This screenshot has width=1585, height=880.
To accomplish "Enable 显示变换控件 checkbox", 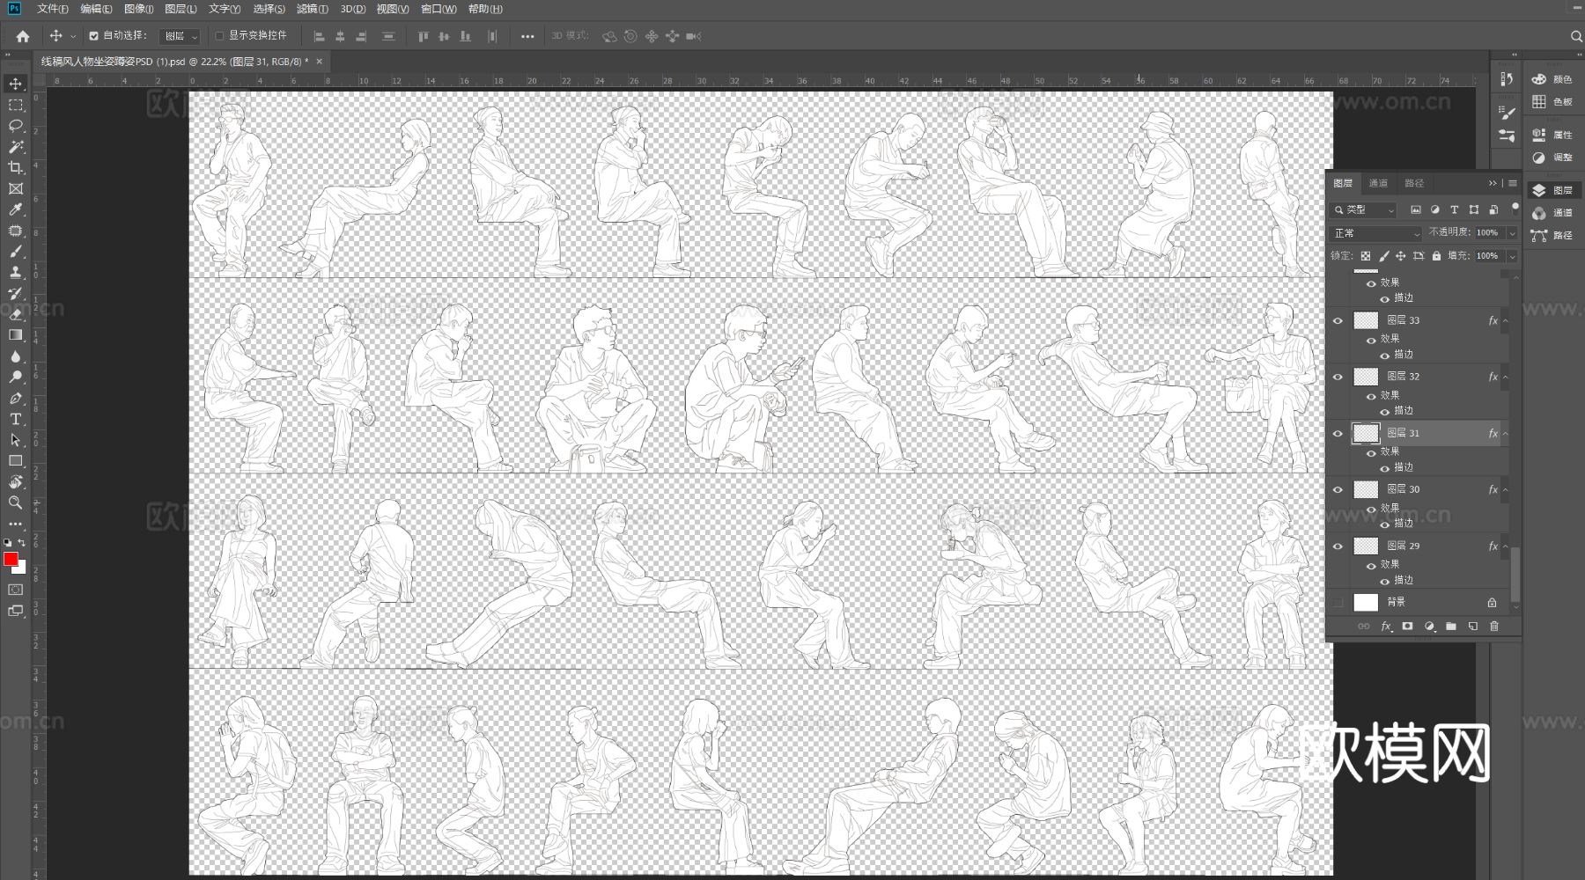I will (220, 36).
